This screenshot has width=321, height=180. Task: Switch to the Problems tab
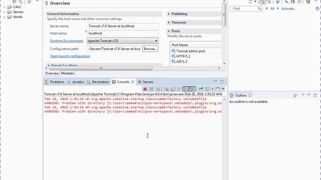click(x=55, y=82)
